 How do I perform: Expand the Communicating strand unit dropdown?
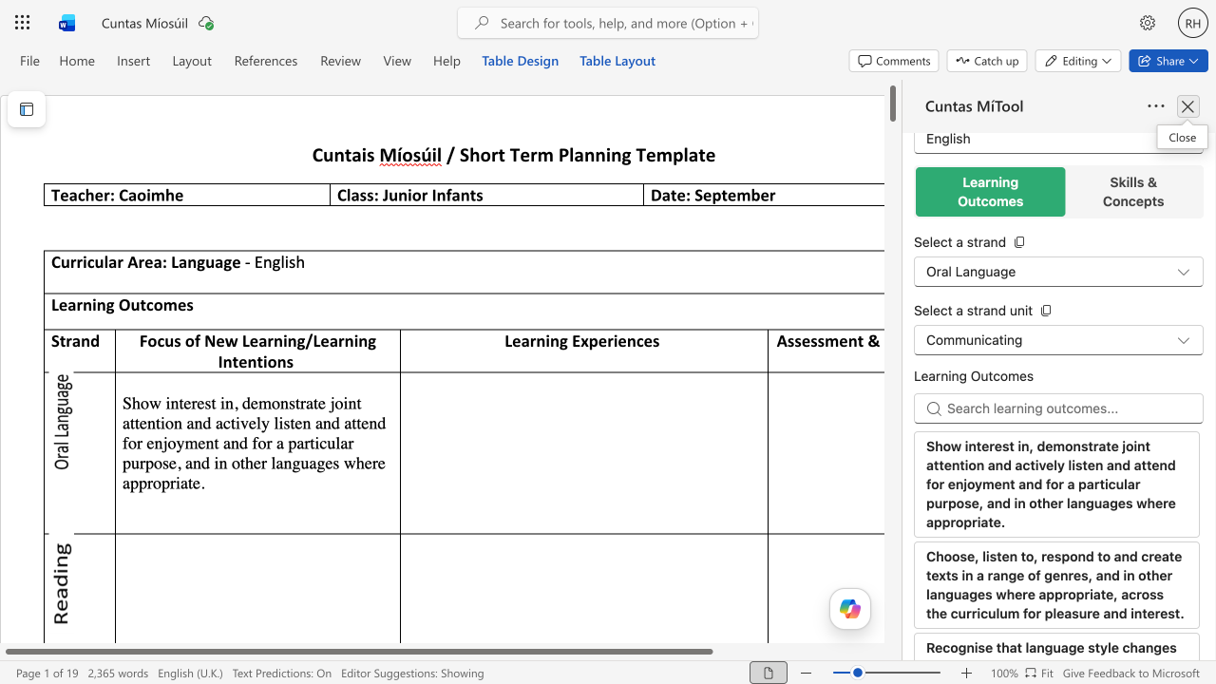click(x=1058, y=340)
